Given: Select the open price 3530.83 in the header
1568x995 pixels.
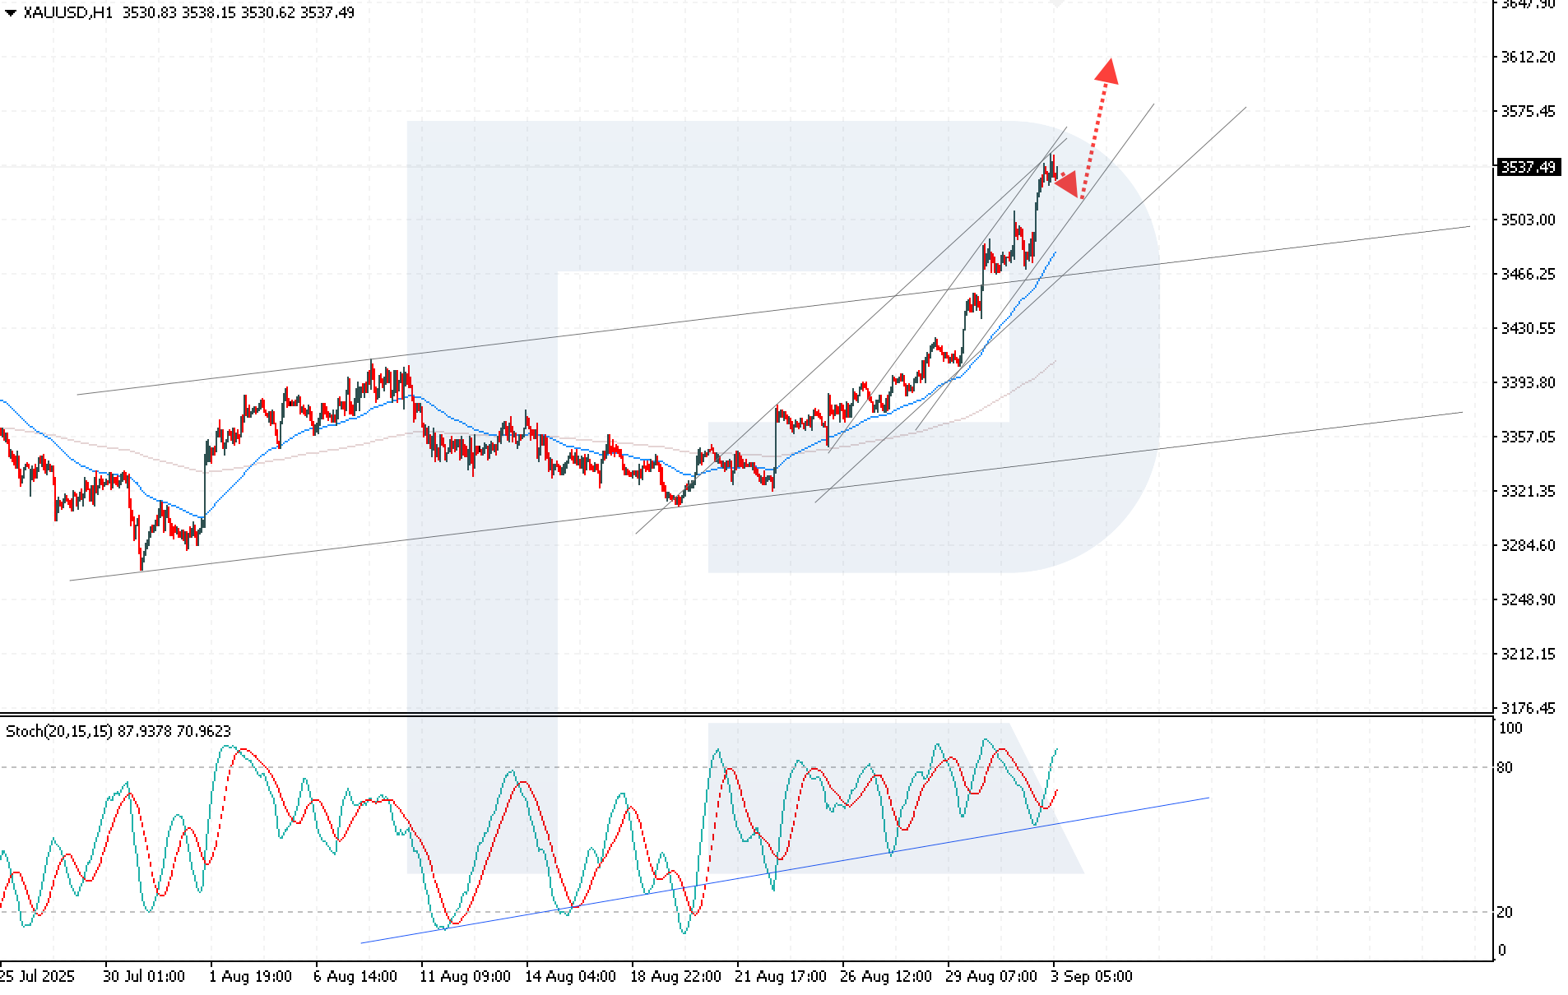Looking at the screenshot, I should (x=149, y=13).
